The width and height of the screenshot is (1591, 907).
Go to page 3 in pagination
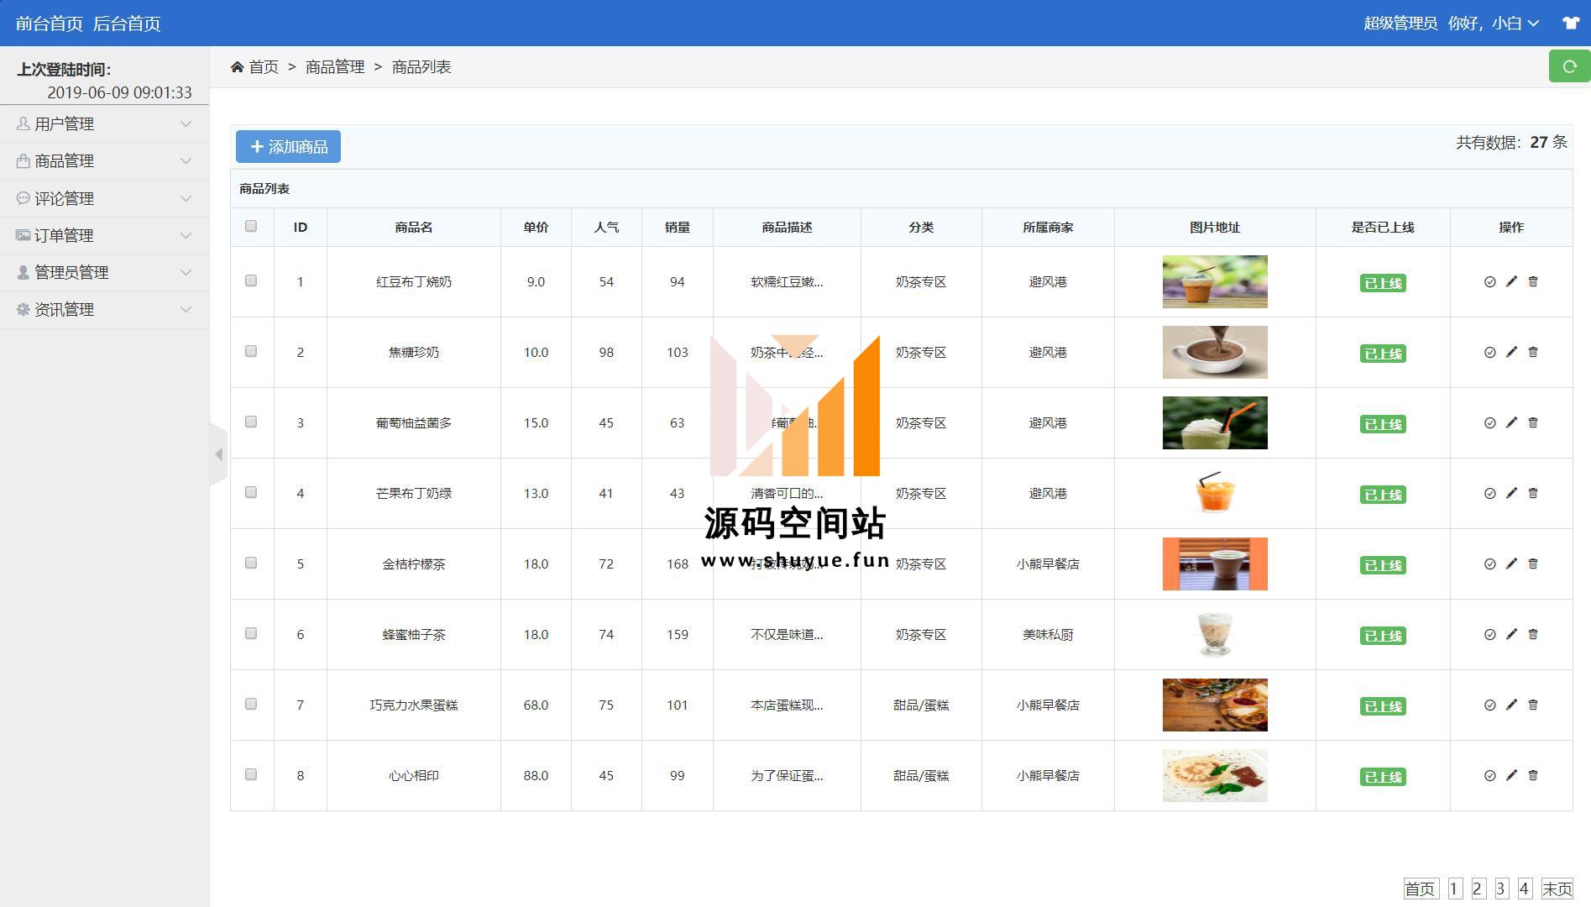click(1501, 889)
